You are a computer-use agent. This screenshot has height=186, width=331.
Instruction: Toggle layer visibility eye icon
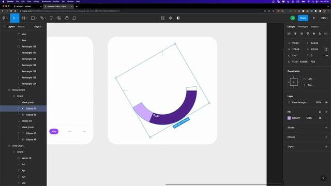326,102
